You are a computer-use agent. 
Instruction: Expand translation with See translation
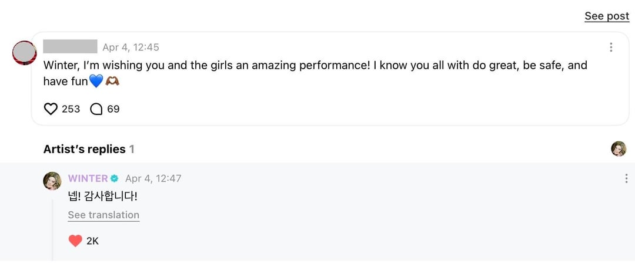(103, 215)
